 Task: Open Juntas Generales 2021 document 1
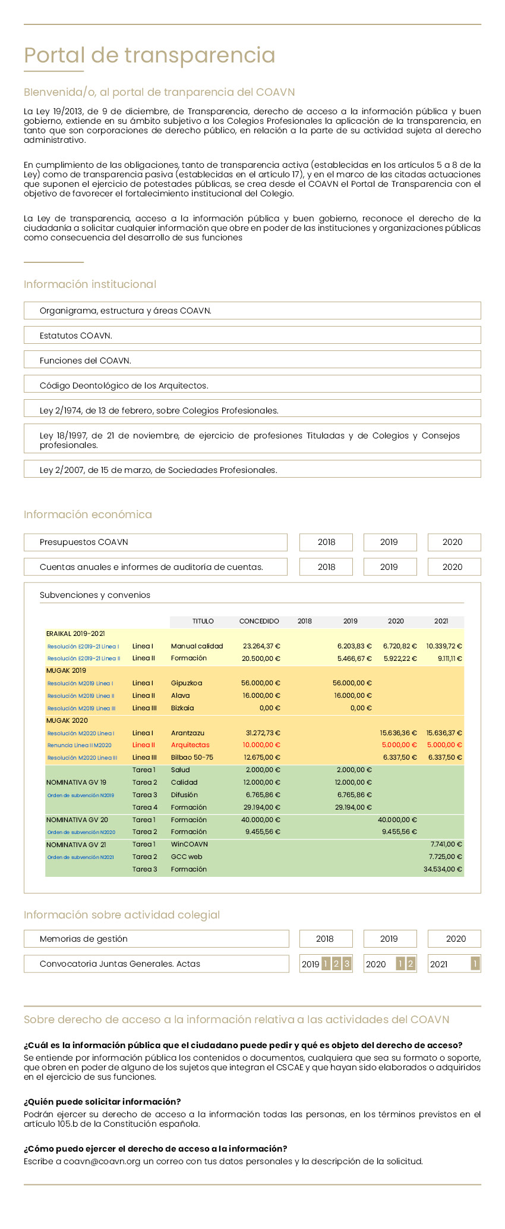(x=475, y=964)
